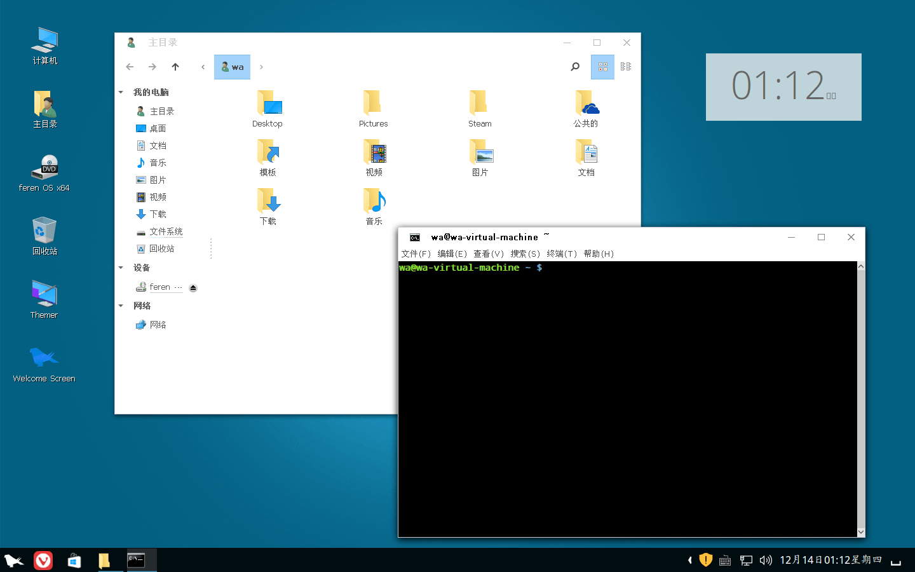
Task: Click the terminal scrollbar up arrow
Action: point(861,266)
